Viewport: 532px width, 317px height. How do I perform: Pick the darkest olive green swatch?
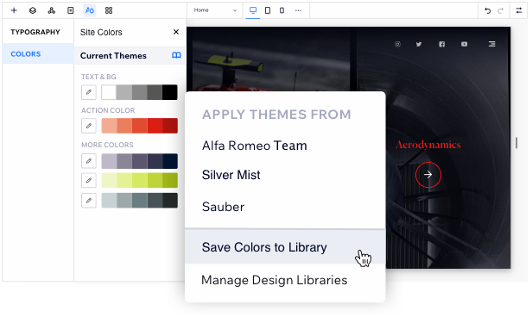(170, 180)
